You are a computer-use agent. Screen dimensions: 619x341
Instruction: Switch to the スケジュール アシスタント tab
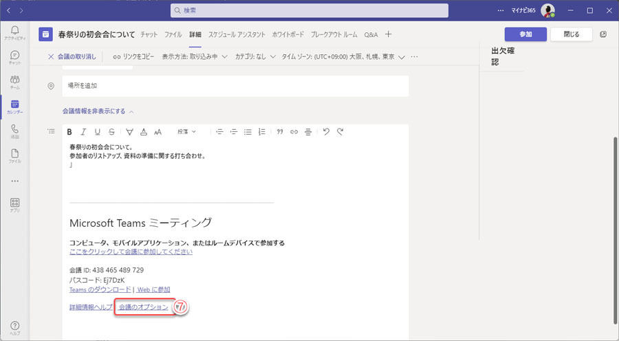[237, 35]
